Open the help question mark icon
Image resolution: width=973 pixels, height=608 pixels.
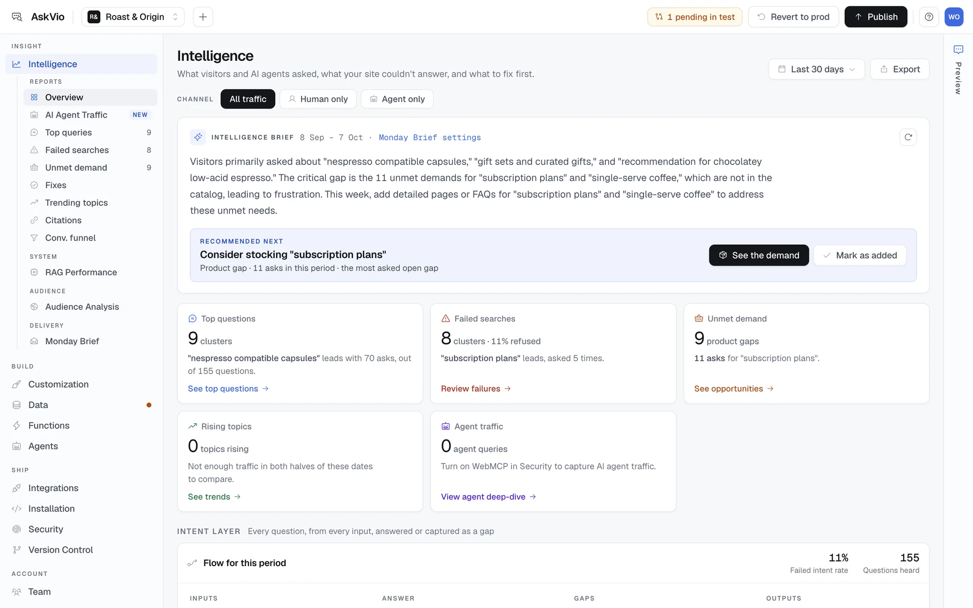pos(929,17)
